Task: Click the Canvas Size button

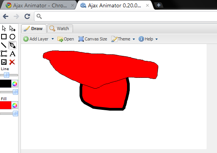Action: click(93, 39)
